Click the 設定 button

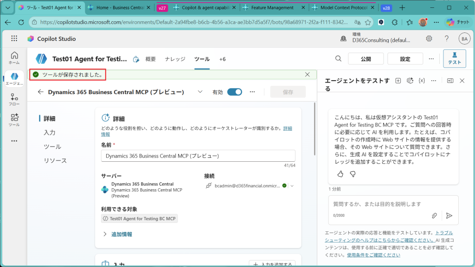(x=405, y=59)
